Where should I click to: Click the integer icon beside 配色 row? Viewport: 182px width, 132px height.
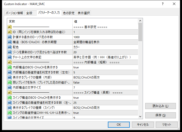(10, 47)
